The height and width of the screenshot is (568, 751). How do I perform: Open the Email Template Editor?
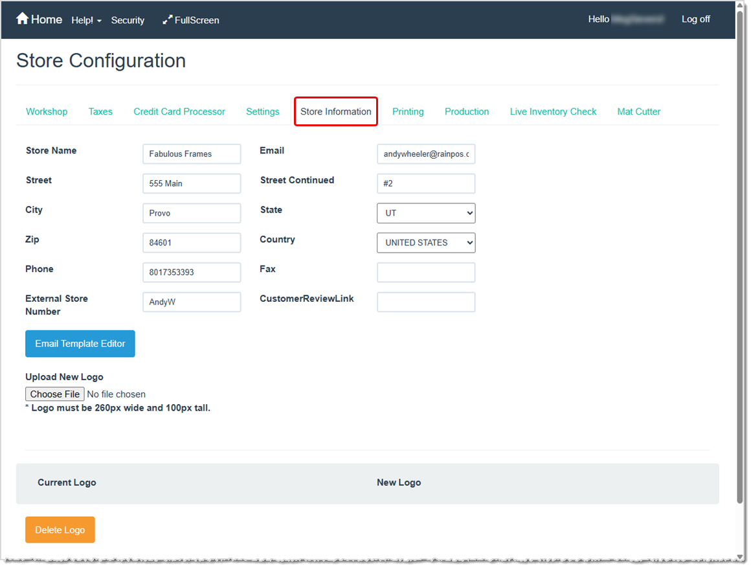(x=80, y=343)
